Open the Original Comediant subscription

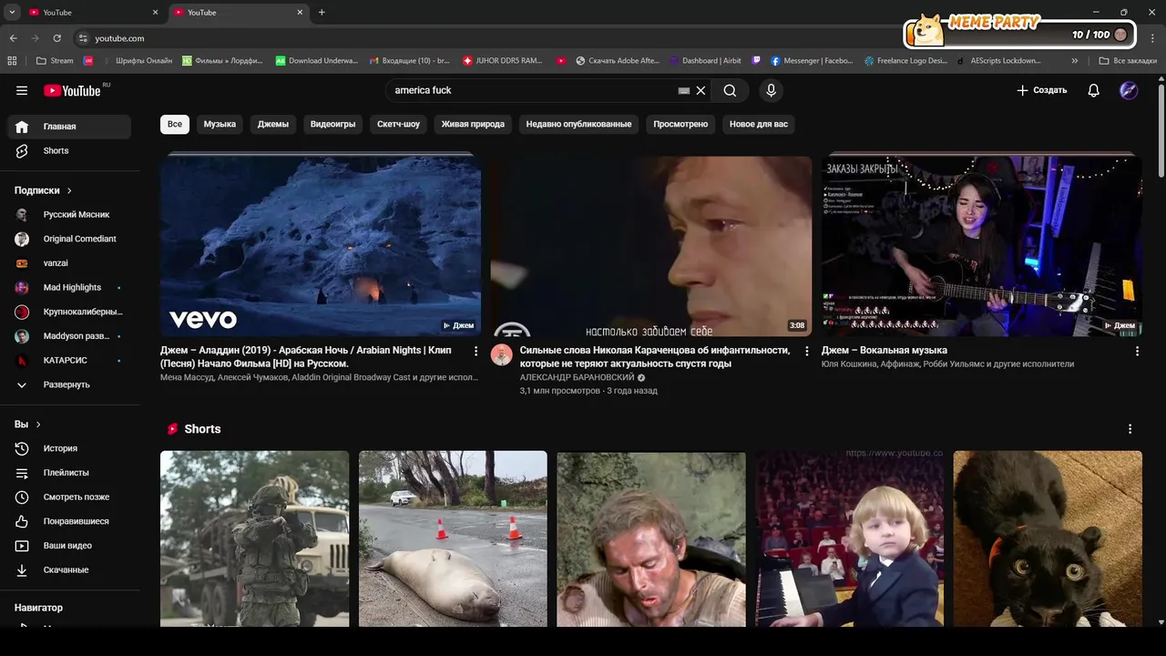(69, 239)
